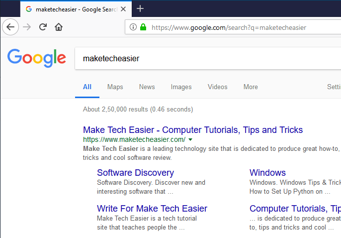
Task: Click the text "interesting software that ..."
Action: (x=135, y=192)
